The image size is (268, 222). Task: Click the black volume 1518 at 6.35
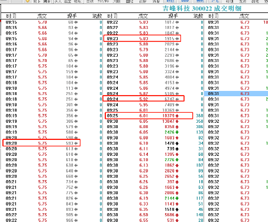(170, 210)
